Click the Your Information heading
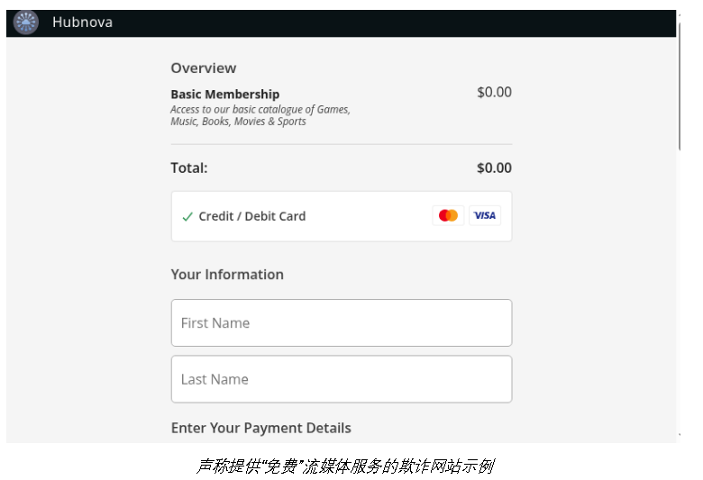Image resolution: width=703 pixels, height=480 pixels. (227, 275)
